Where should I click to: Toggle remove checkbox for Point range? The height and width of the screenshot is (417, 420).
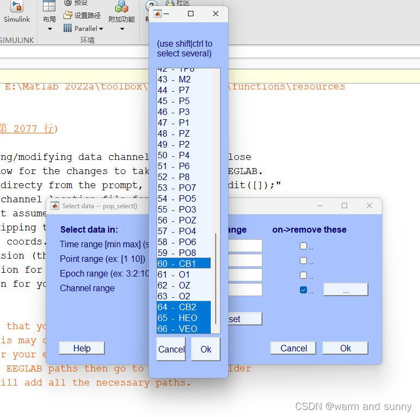pos(303,260)
